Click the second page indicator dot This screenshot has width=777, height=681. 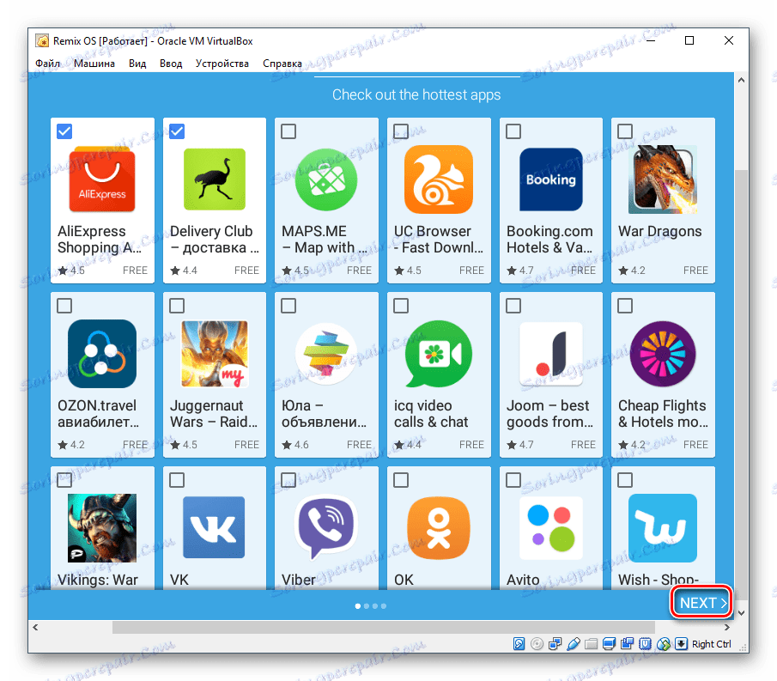click(367, 605)
